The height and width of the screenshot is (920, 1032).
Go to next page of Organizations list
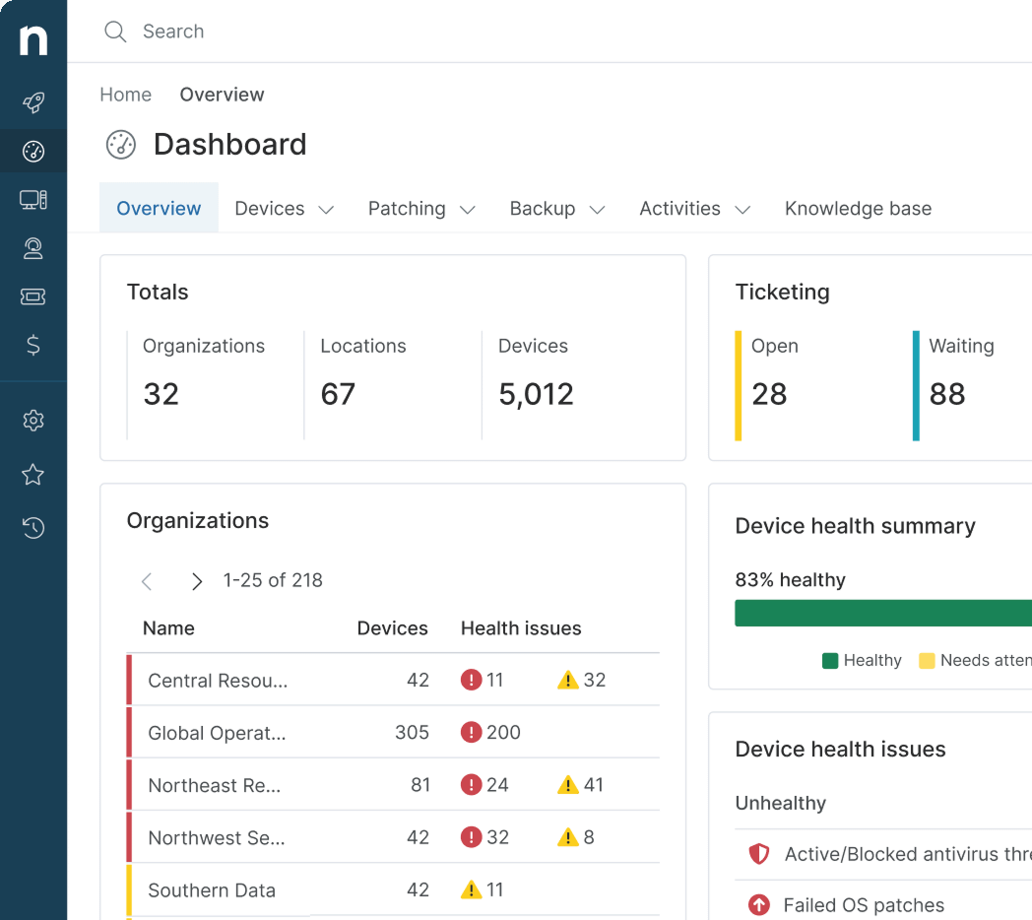click(x=196, y=581)
